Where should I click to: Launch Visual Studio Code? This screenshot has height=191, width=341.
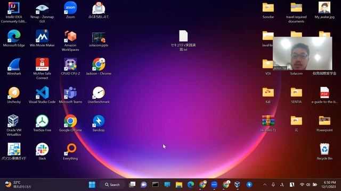coord(42,93)
